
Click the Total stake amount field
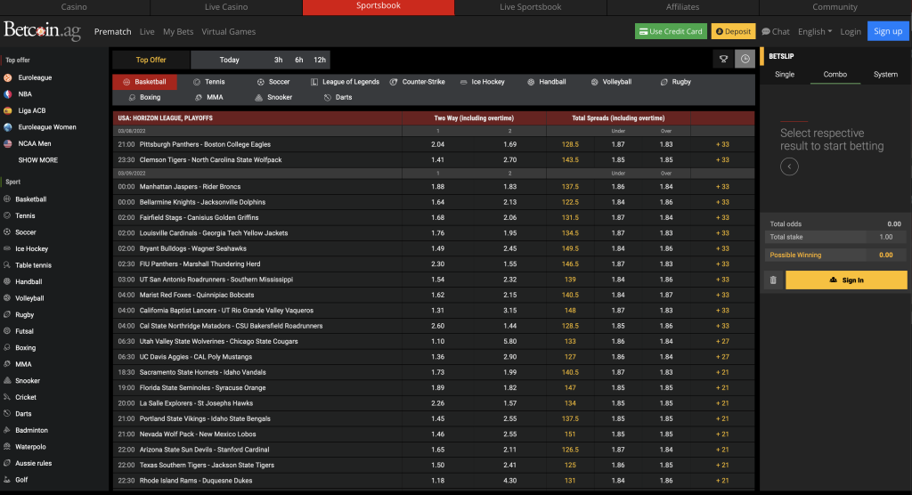click(x=886, y=238)
